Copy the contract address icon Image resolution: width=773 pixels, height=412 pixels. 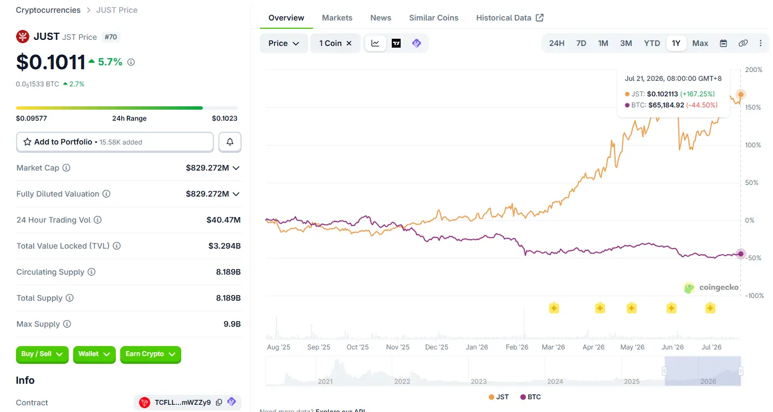[219, 403]
